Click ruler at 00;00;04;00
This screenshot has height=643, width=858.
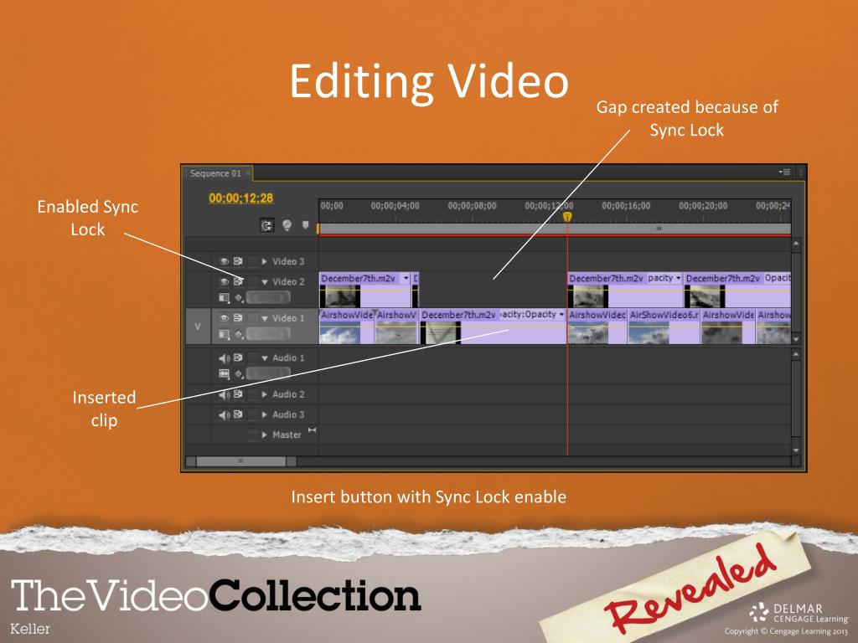click(x=395, y=206)
